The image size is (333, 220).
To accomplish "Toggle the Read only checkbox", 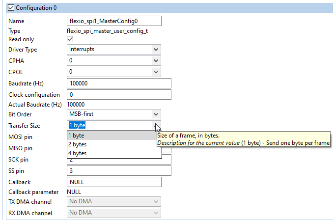I will pos(70,39).
